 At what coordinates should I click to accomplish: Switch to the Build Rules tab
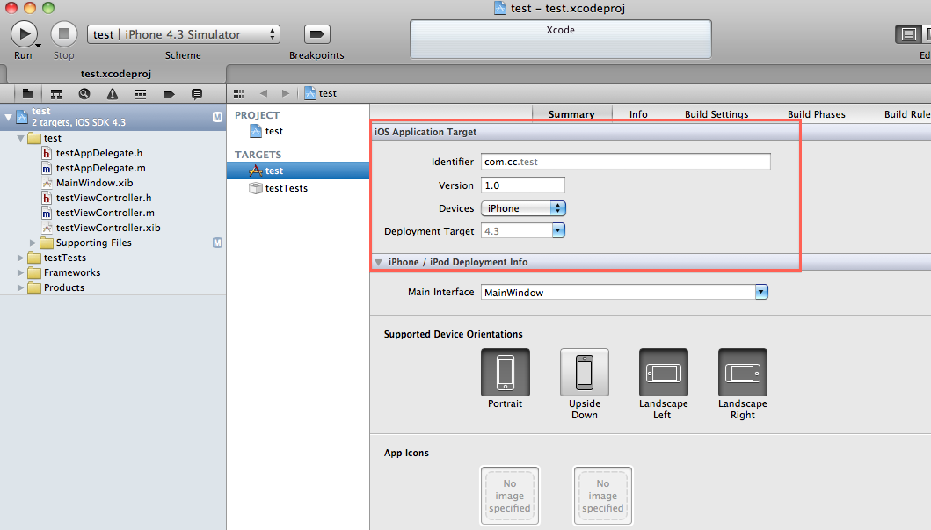(906, 114)
